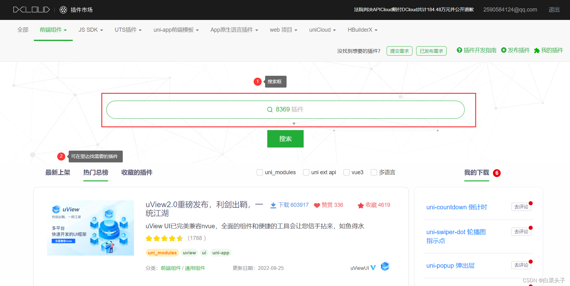Check the vue3 filter checkbox
Screen dimensions: 570x286
[x=346, y=172]
